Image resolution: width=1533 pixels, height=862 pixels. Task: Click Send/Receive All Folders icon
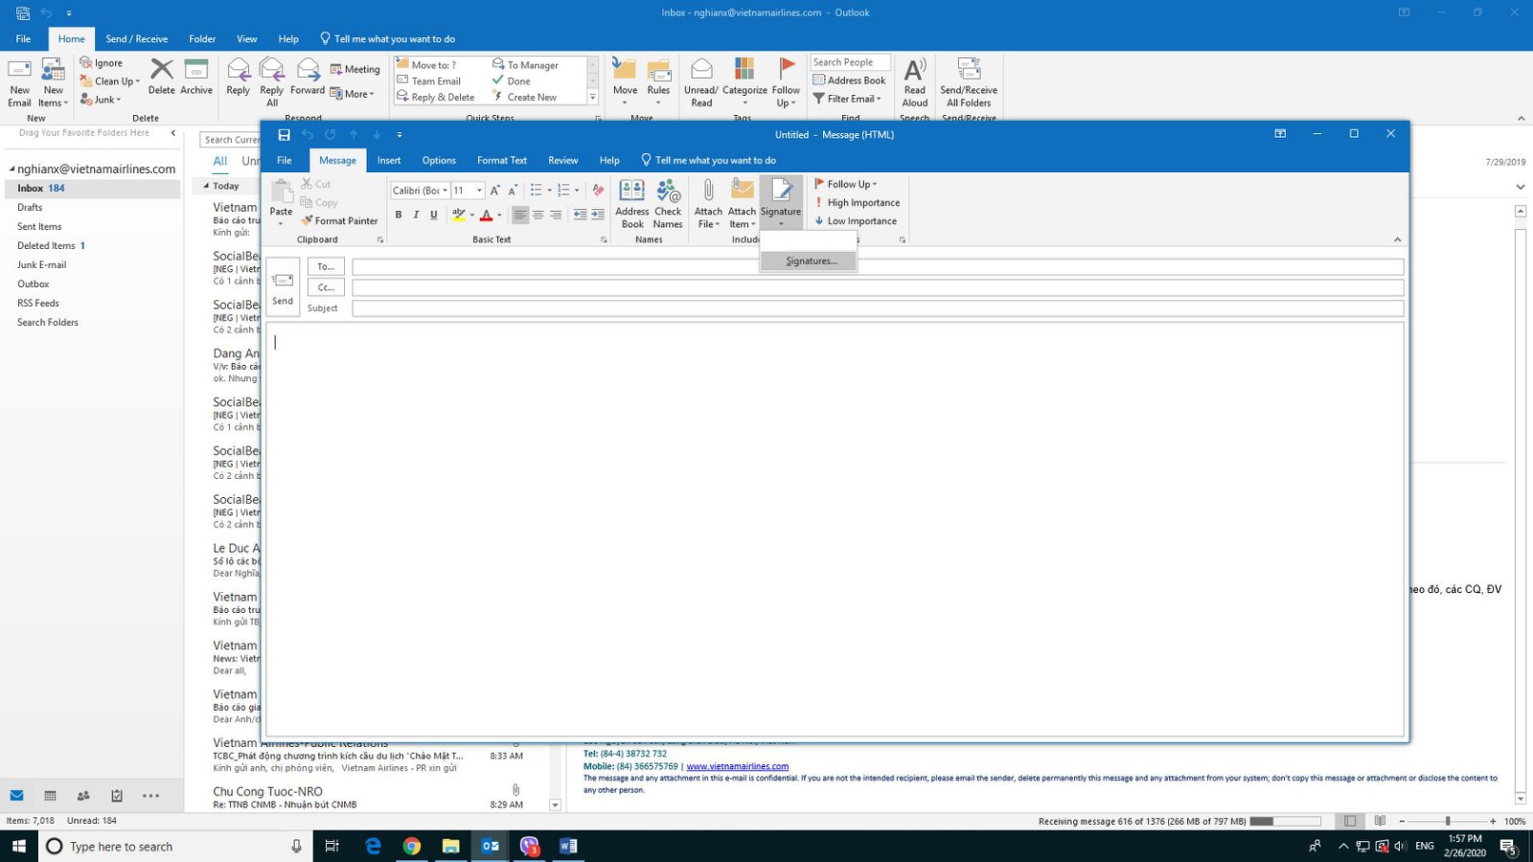[969, 82]
